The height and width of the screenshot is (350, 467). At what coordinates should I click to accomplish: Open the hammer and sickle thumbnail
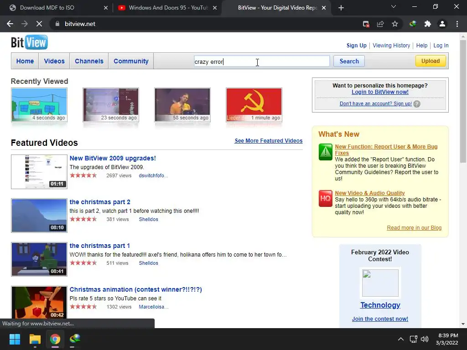pos(254,105)
